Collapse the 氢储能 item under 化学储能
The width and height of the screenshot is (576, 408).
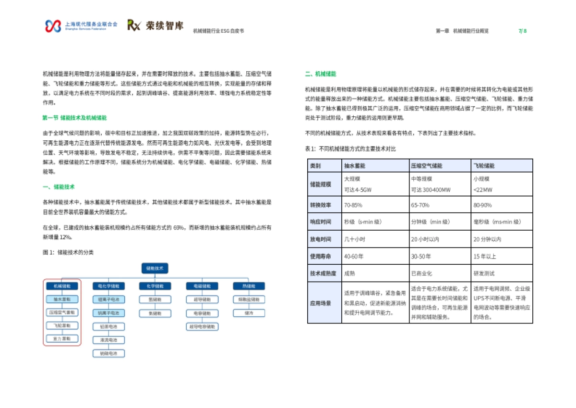click(156, 299)
